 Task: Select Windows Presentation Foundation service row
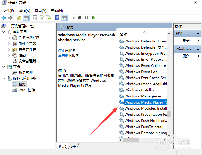(143, 115)
